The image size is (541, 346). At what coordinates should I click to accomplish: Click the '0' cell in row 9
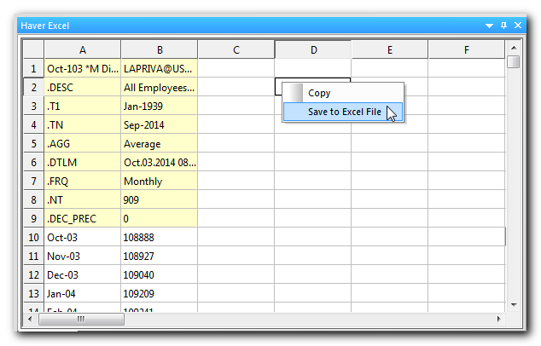pyautogui.click(x=160, y=218)
